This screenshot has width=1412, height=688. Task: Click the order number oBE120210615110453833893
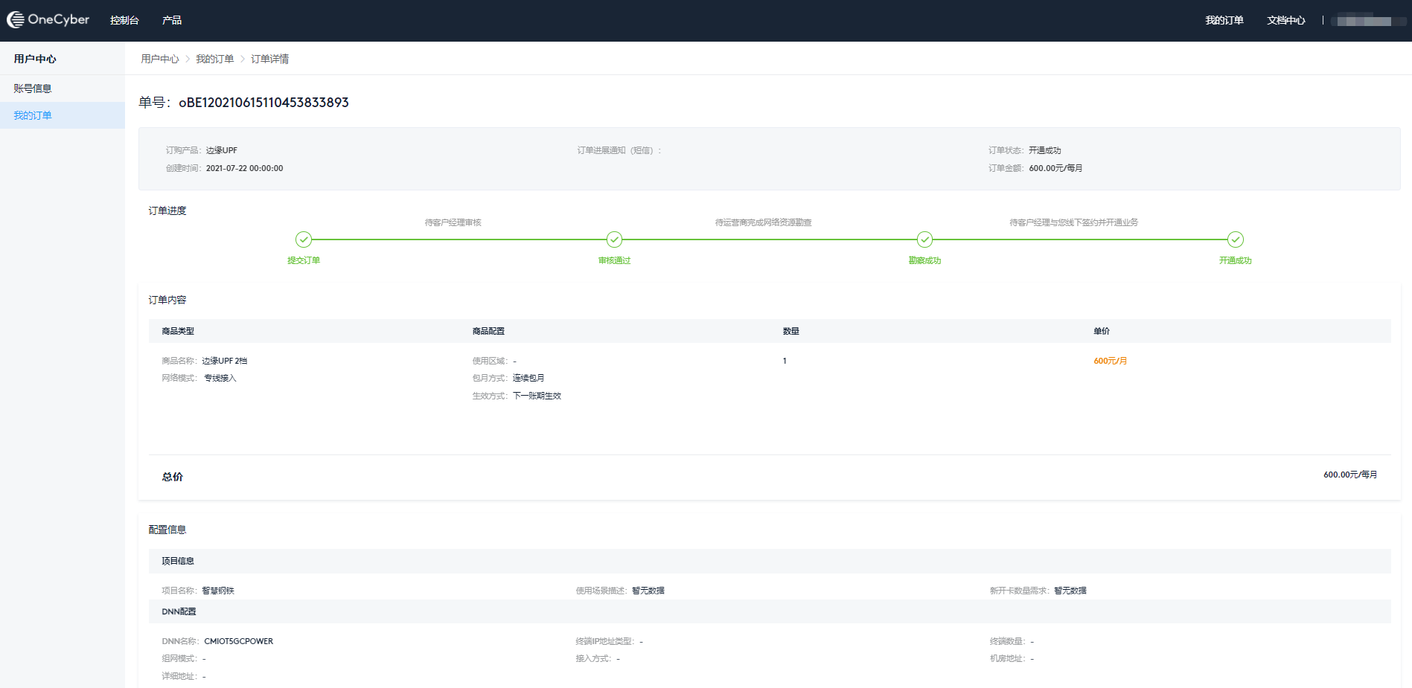[x=263, y=103]
